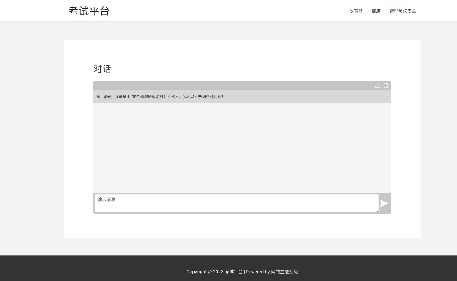Follow the 网站主题系统 footer link
The image size is (457, 281).
click(284, 271)
